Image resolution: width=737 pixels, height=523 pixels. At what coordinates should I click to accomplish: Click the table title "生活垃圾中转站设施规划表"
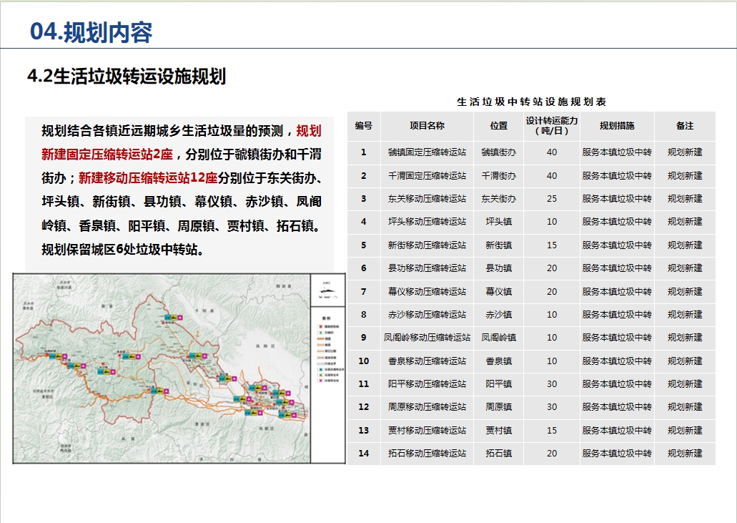532,102
